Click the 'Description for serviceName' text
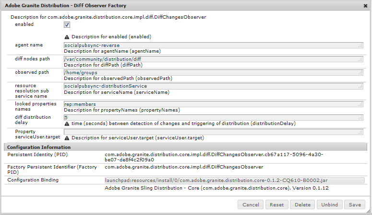 (x=117, y=92)
